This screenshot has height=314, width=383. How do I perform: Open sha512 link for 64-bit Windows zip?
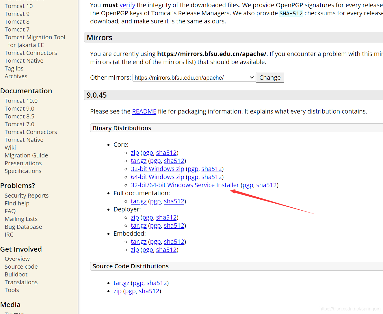click(x=212, y=177)
